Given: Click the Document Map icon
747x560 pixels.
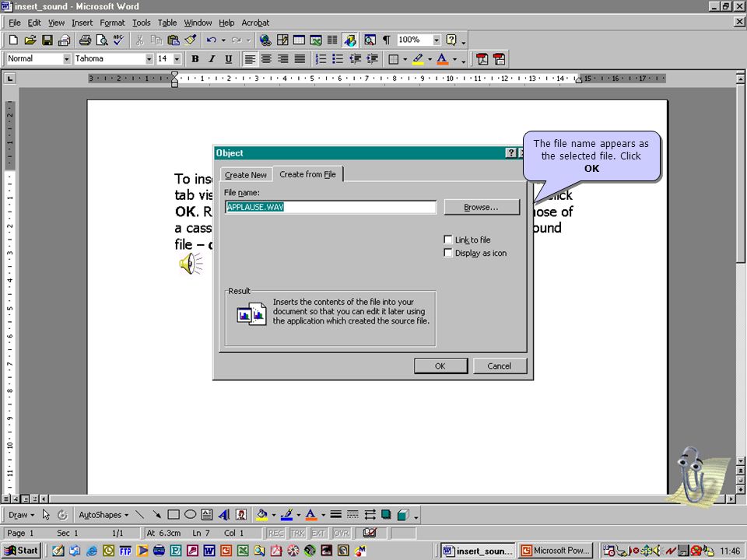Looking at the screenshot, I should coord(370,40).
